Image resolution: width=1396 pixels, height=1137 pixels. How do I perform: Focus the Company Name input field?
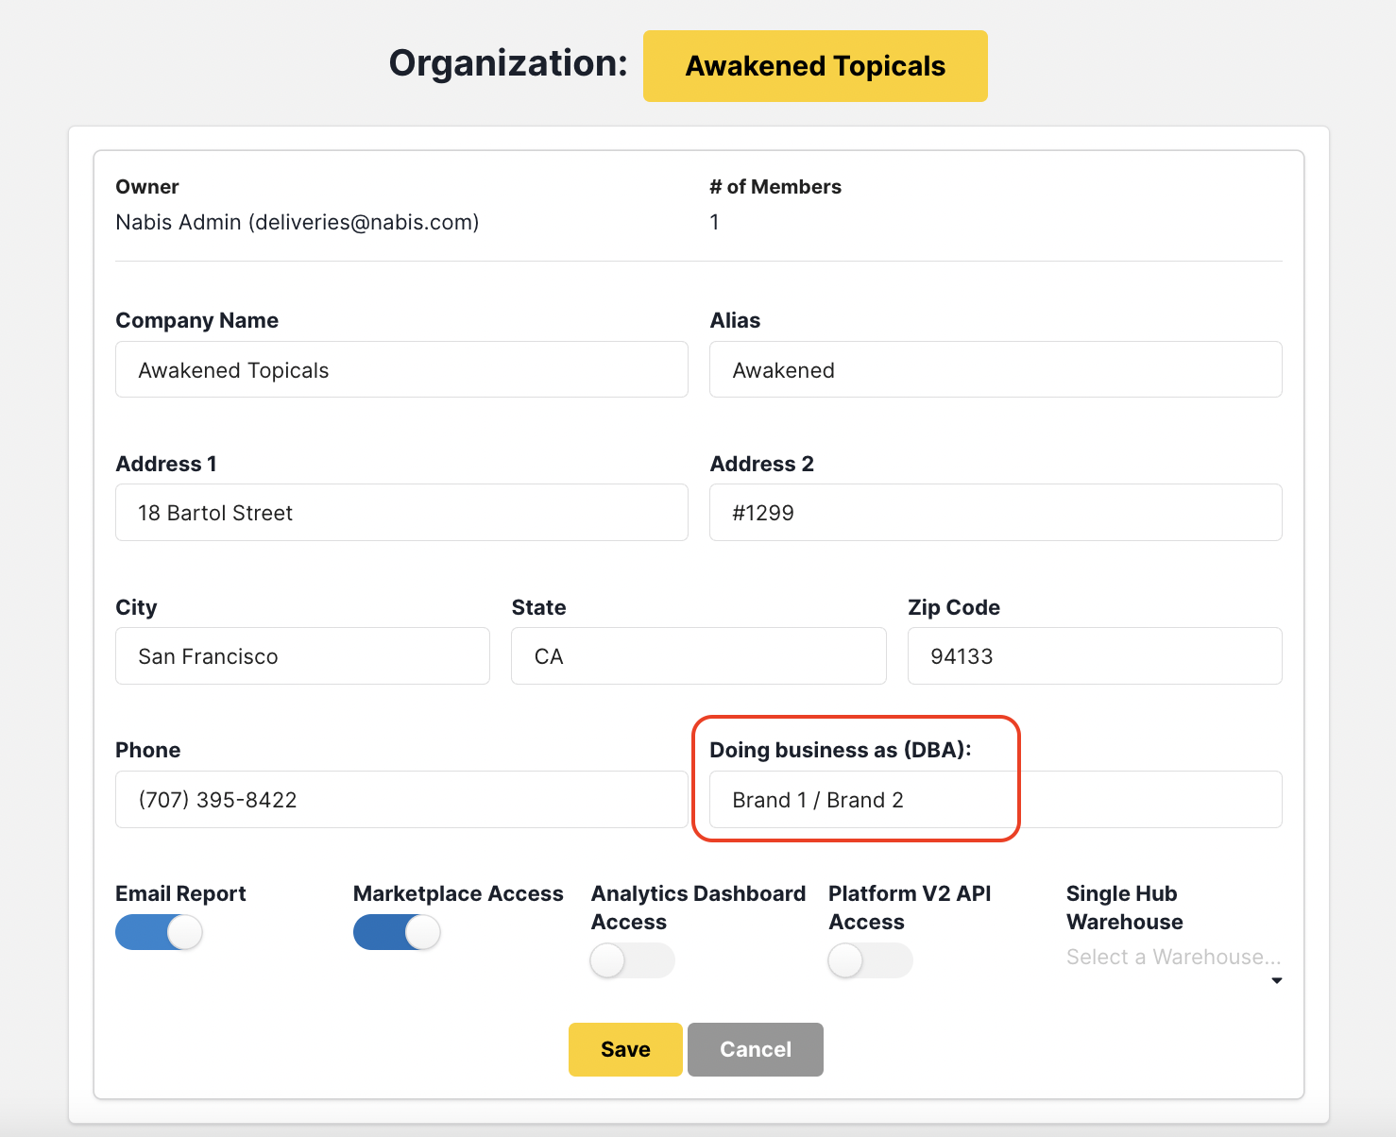[x=401, y=370]
